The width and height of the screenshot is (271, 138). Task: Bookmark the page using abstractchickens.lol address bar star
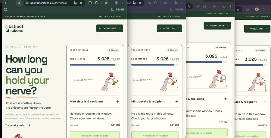tap(81, 3)
